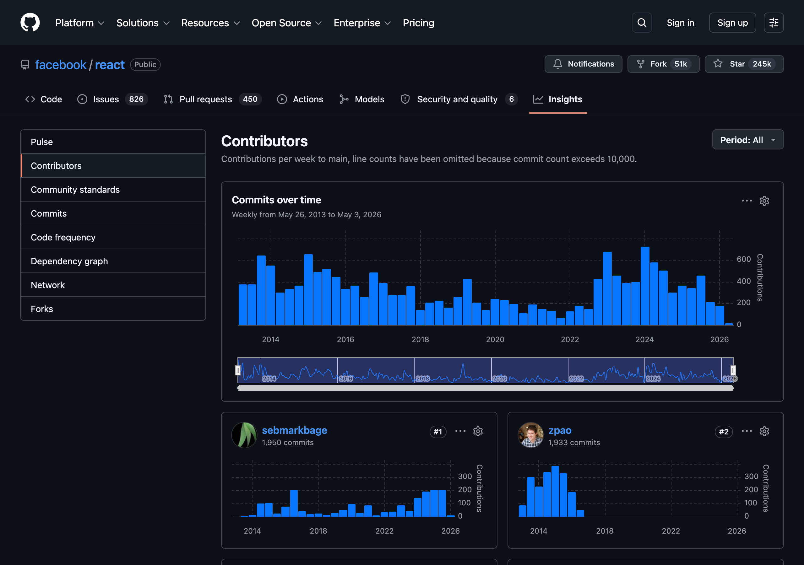Open the facebook organization link
Viewport: 804px width, 565px height.
coord(61,65)
